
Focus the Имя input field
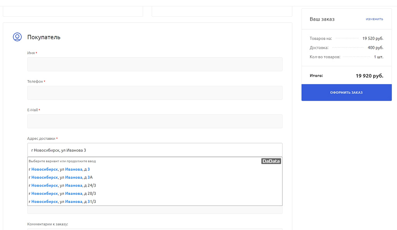(x=155, y=64)
